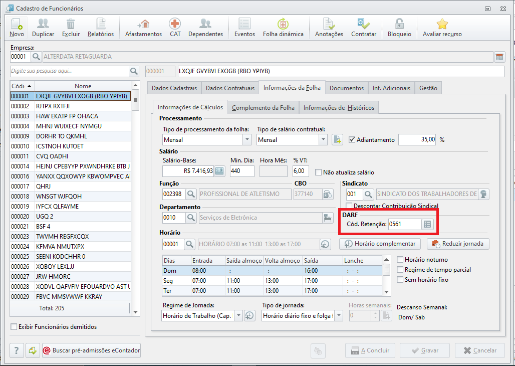Screen dimensions: 515x366
Task: Check Regime de tempo parcial
Action: click(400, 270)
